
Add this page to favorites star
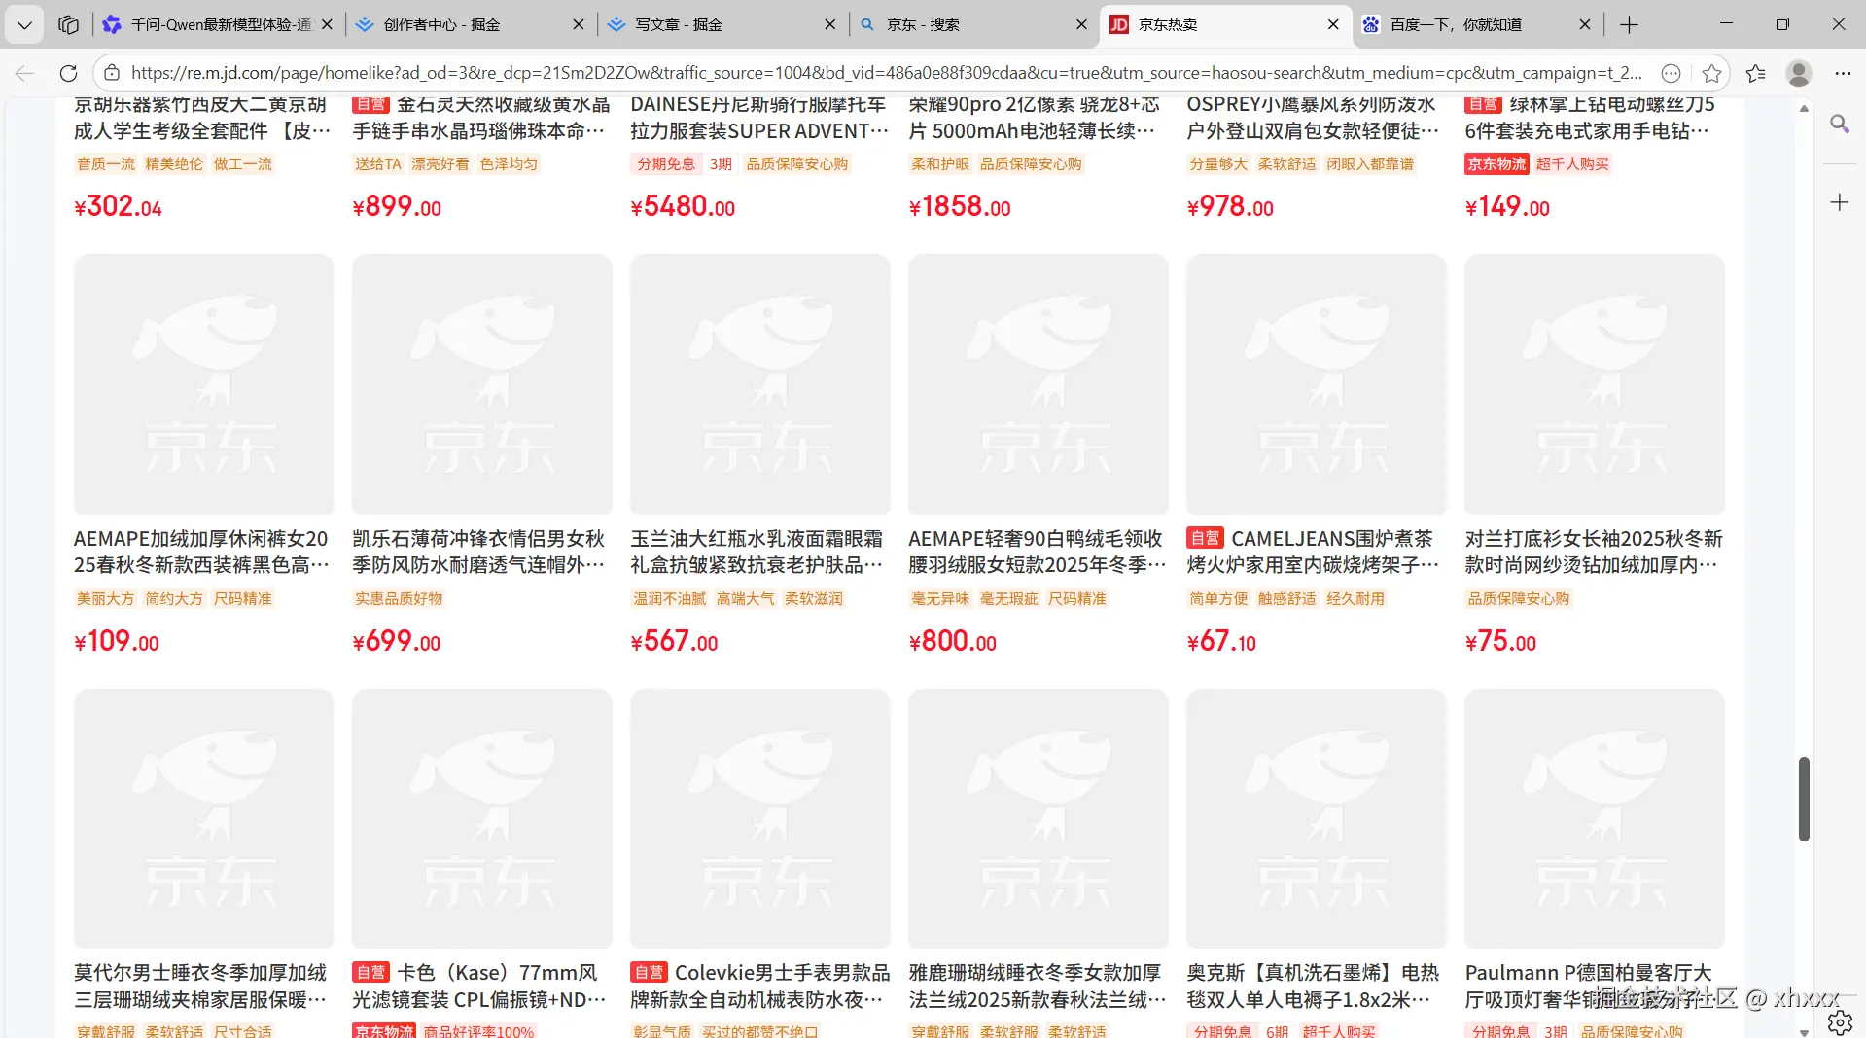tap(1711, 73)
